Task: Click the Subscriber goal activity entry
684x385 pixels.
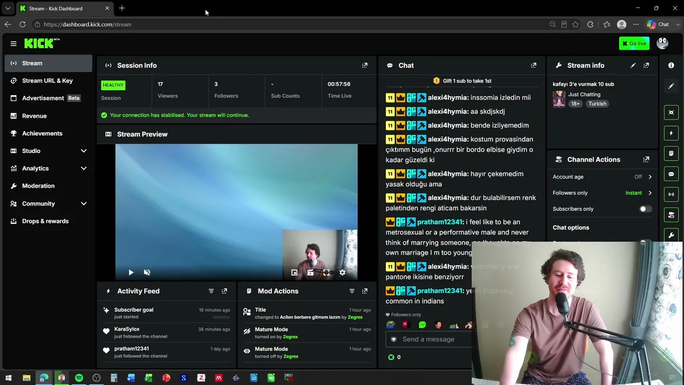Action: [x=166, y=313]
